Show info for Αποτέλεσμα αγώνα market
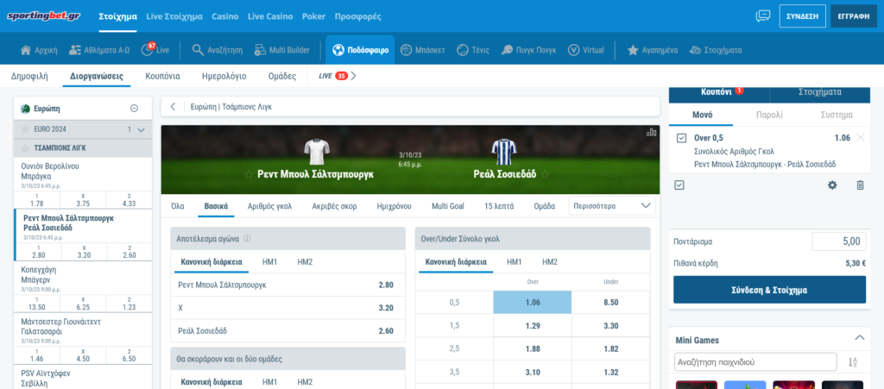This screenshot has width=884, height=389. click(x=247, y=238)
